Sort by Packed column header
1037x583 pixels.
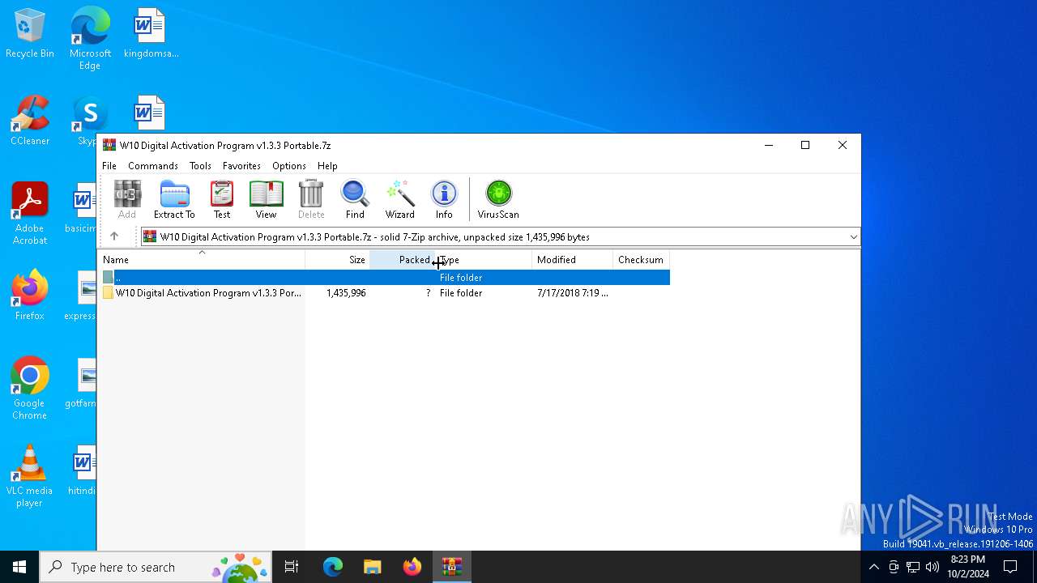pos(402,260)
